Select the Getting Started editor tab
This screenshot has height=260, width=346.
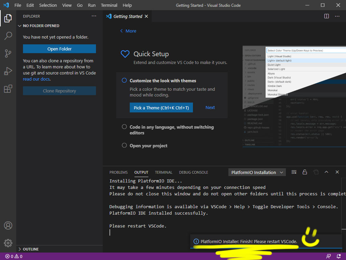click(x=127, y=16)
